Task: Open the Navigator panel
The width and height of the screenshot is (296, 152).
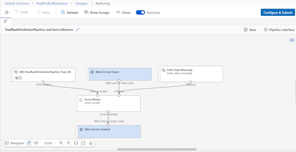Action: (15, 143)
